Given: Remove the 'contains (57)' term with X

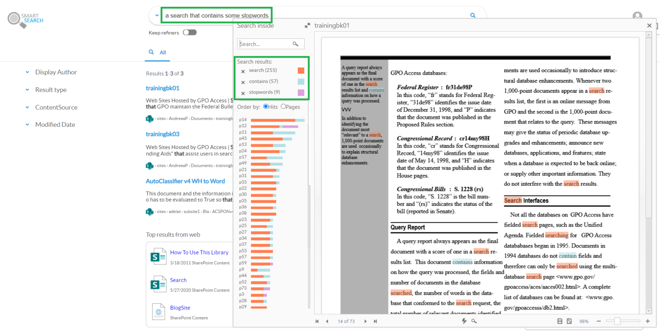Looking at the screenshot, I should (x=243, y=82).
